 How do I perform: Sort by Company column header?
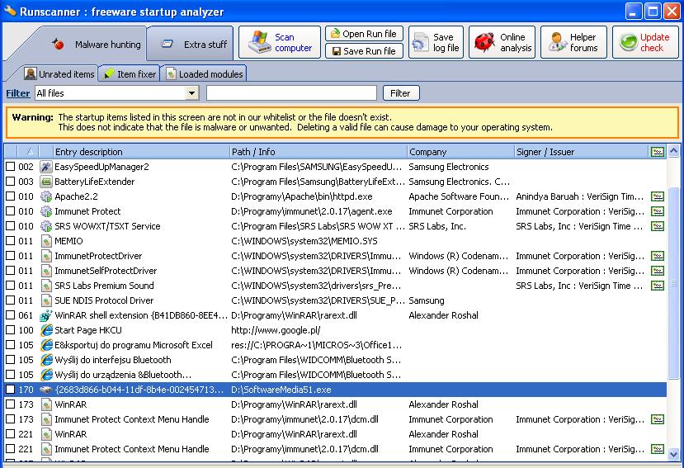(x=460, y=152)
